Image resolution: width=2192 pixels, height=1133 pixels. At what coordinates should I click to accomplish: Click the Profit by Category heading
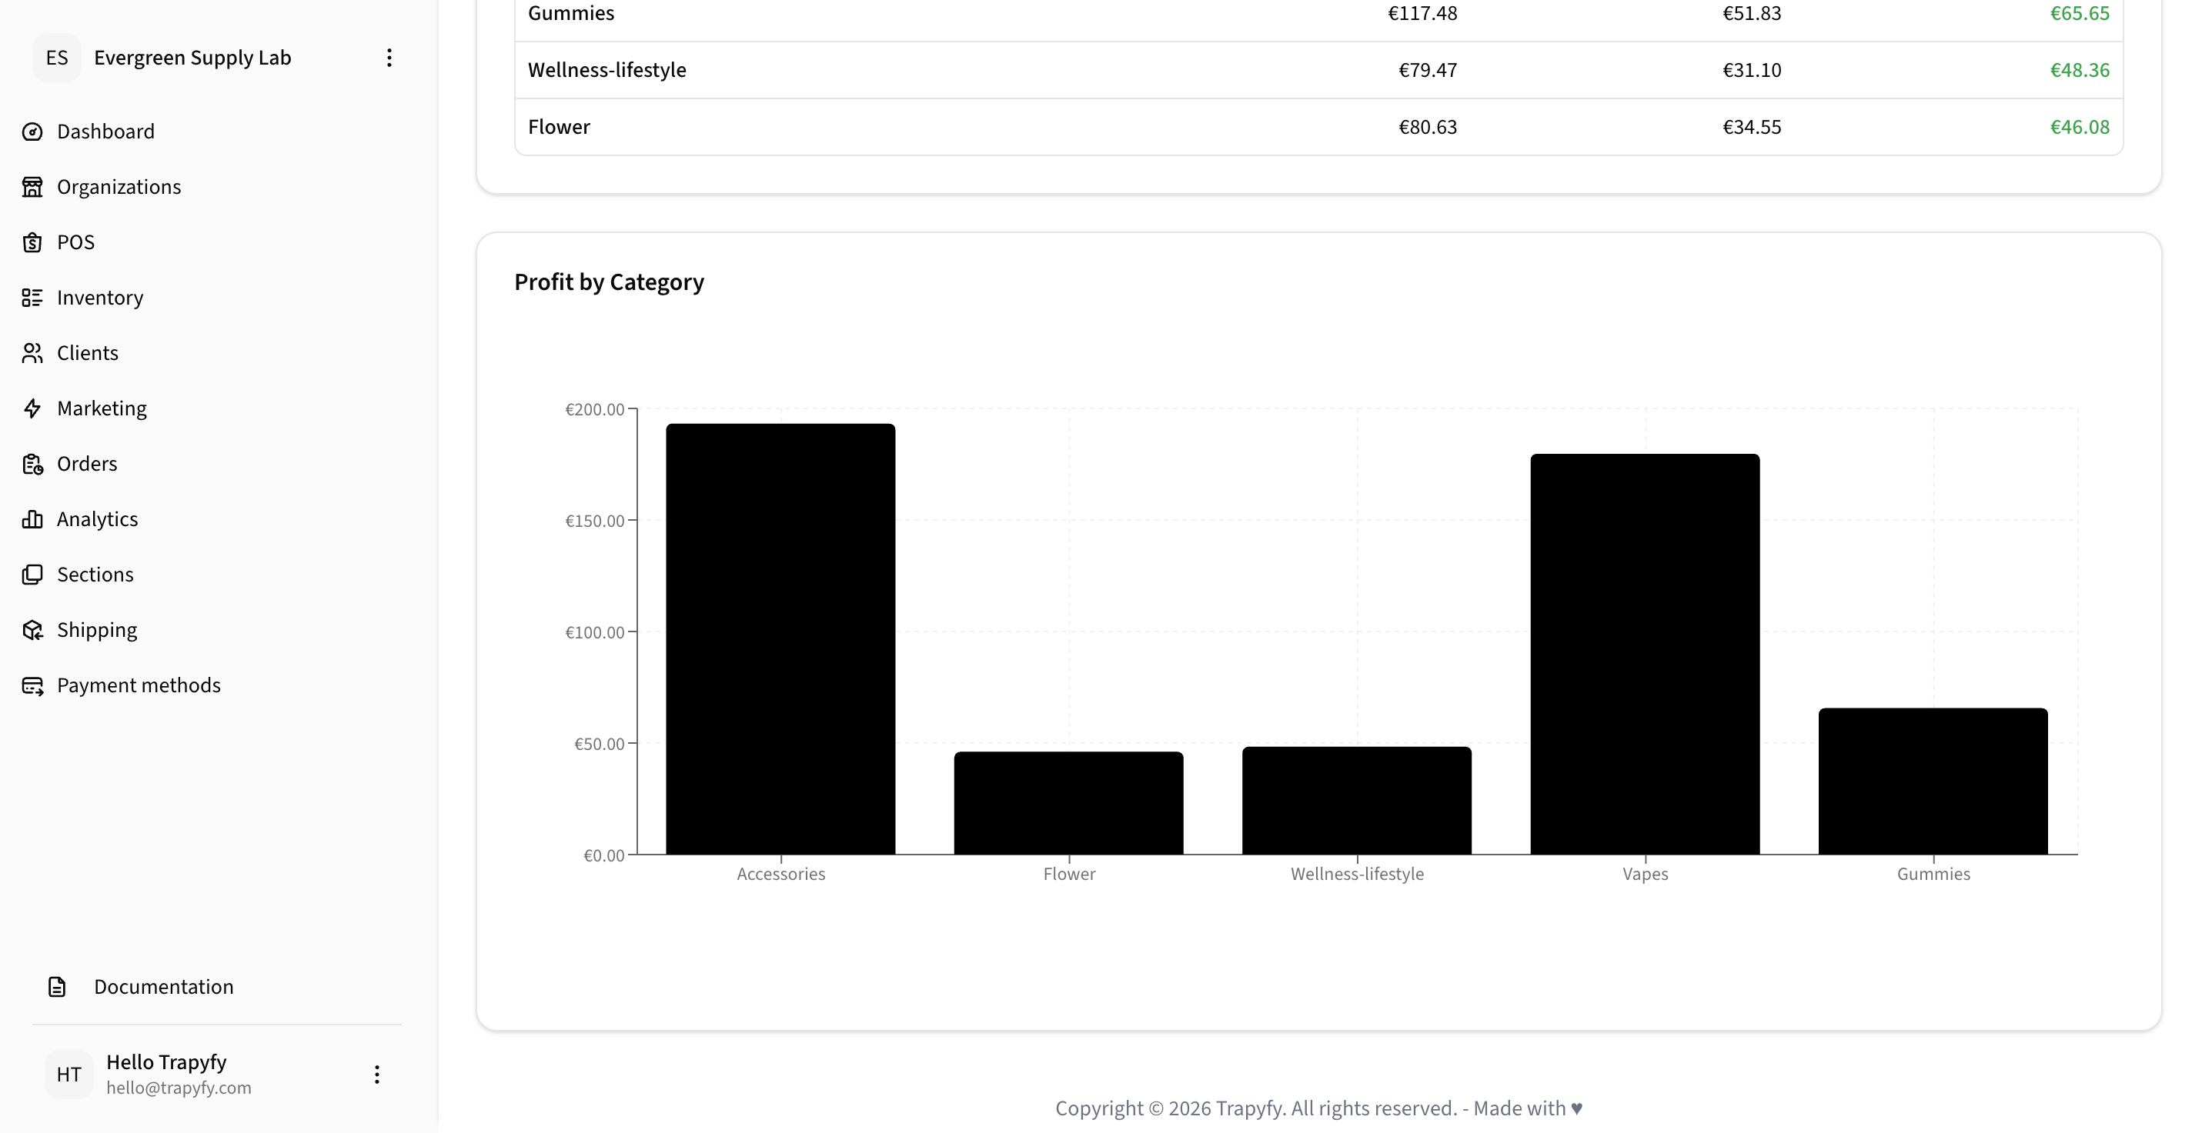(610, 282)
